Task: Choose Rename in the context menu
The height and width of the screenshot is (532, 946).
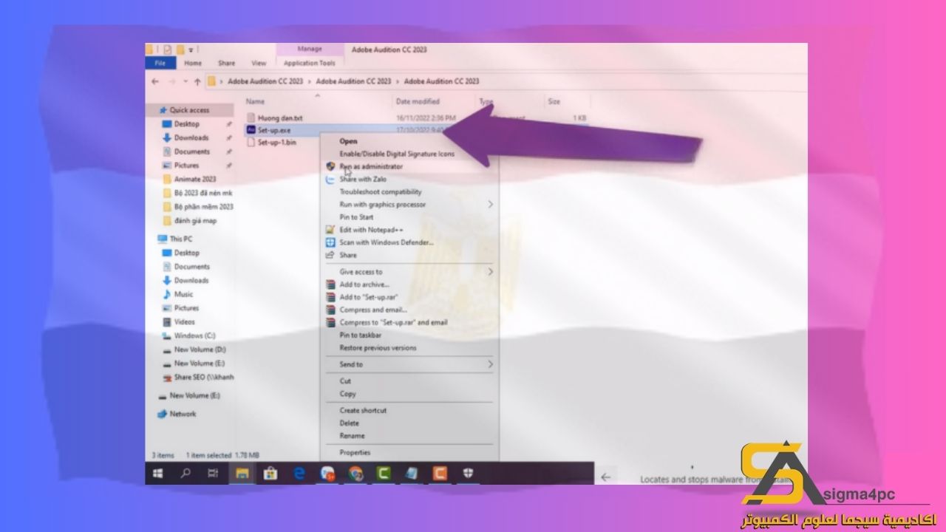Action: coord(352,435)
